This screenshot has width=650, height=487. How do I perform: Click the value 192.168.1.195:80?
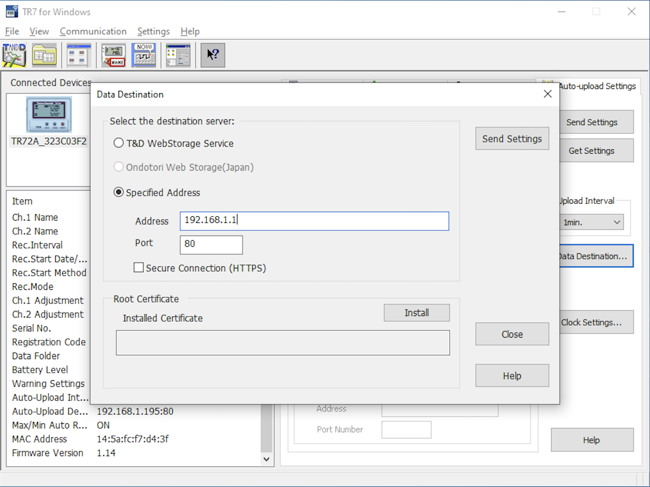coord(135,411)
